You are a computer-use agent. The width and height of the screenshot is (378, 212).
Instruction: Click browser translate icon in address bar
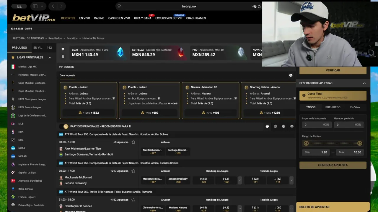click(x=254, y=6)
